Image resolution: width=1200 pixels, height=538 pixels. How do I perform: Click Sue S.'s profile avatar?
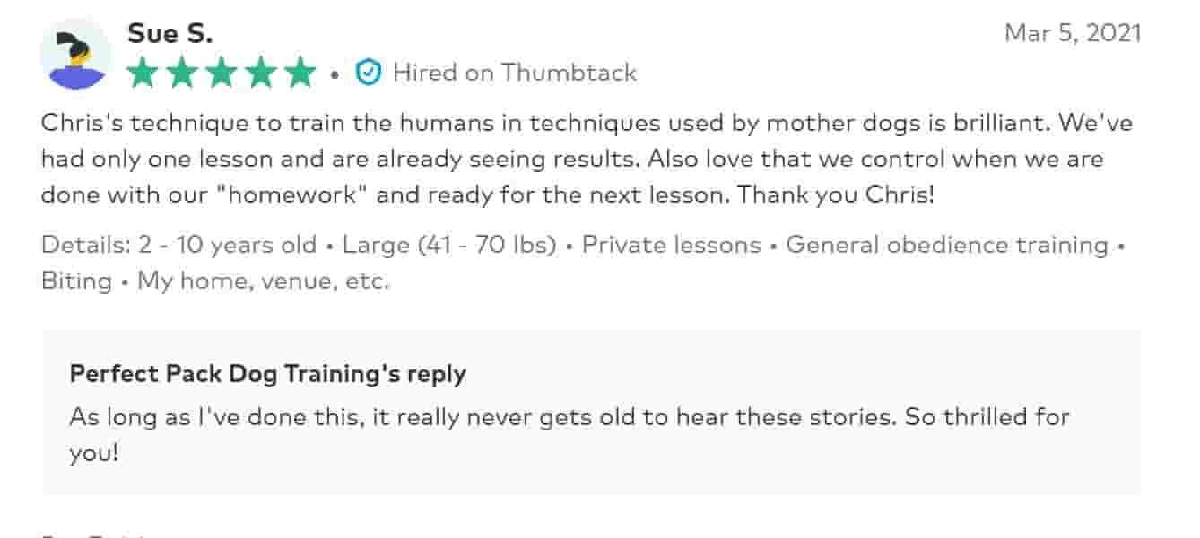(75, 54)
